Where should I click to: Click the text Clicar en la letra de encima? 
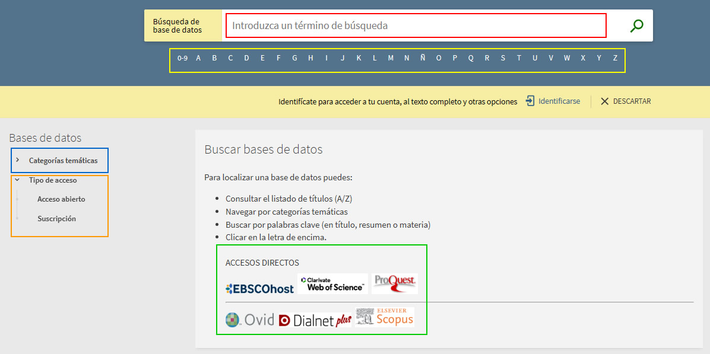point(276,237)
